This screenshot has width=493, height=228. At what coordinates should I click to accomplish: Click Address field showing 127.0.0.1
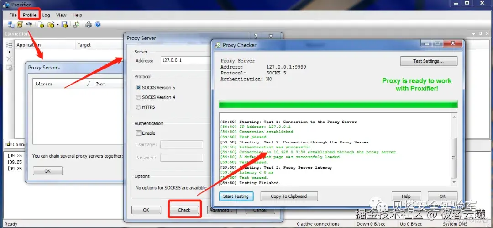pos(186,60)
